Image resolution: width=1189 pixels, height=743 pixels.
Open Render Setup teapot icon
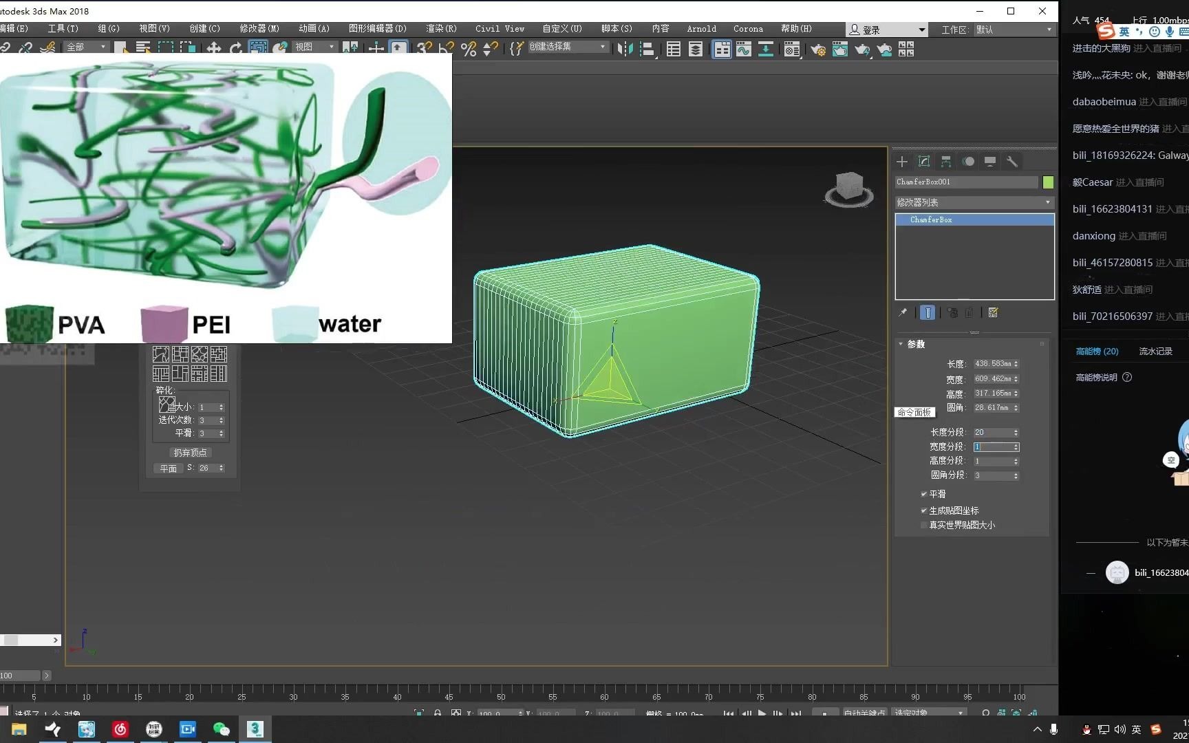click(x=818, y=50)
